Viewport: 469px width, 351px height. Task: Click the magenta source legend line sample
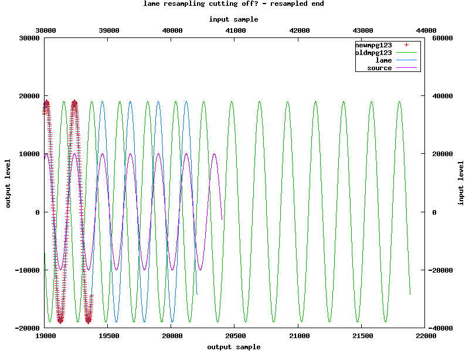pyautogui.click(x=406, y=68)
